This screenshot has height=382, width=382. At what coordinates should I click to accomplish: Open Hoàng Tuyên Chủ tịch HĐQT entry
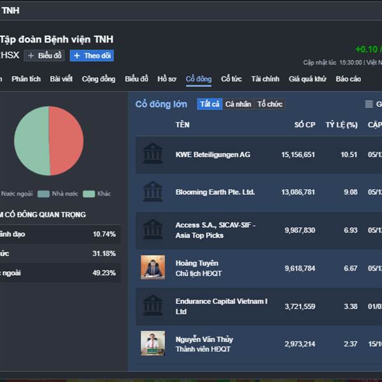click(199, 268)
